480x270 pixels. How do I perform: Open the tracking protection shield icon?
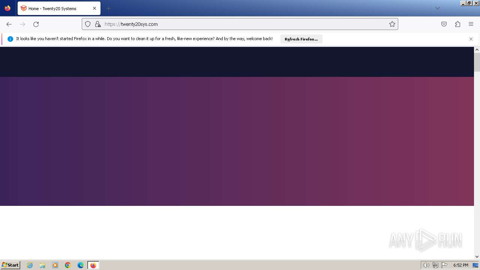tap(88, 24)
